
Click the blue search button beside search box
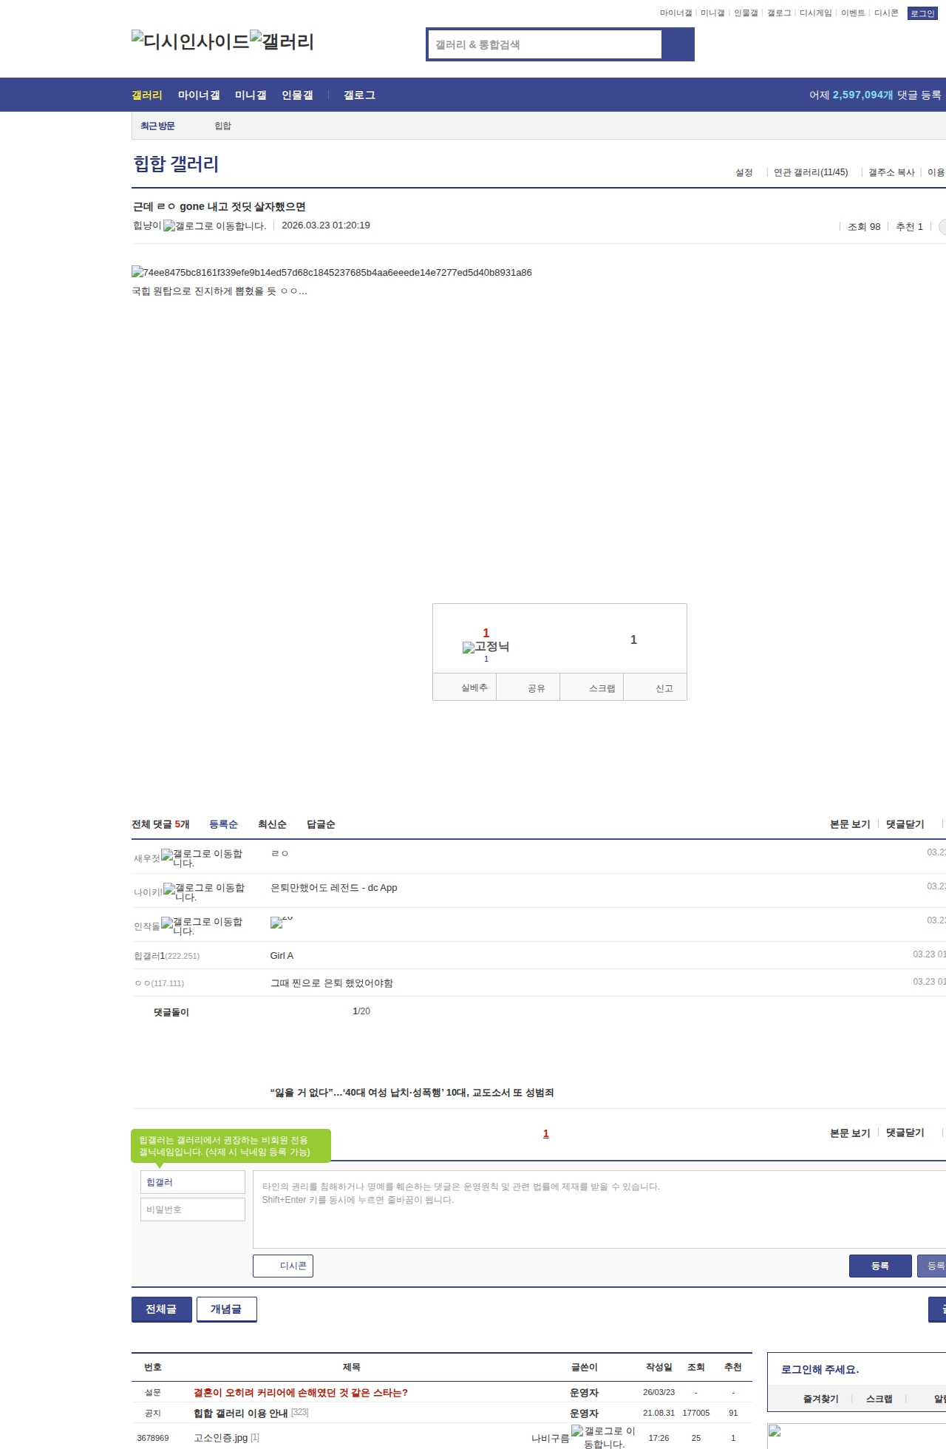point(678,44)
